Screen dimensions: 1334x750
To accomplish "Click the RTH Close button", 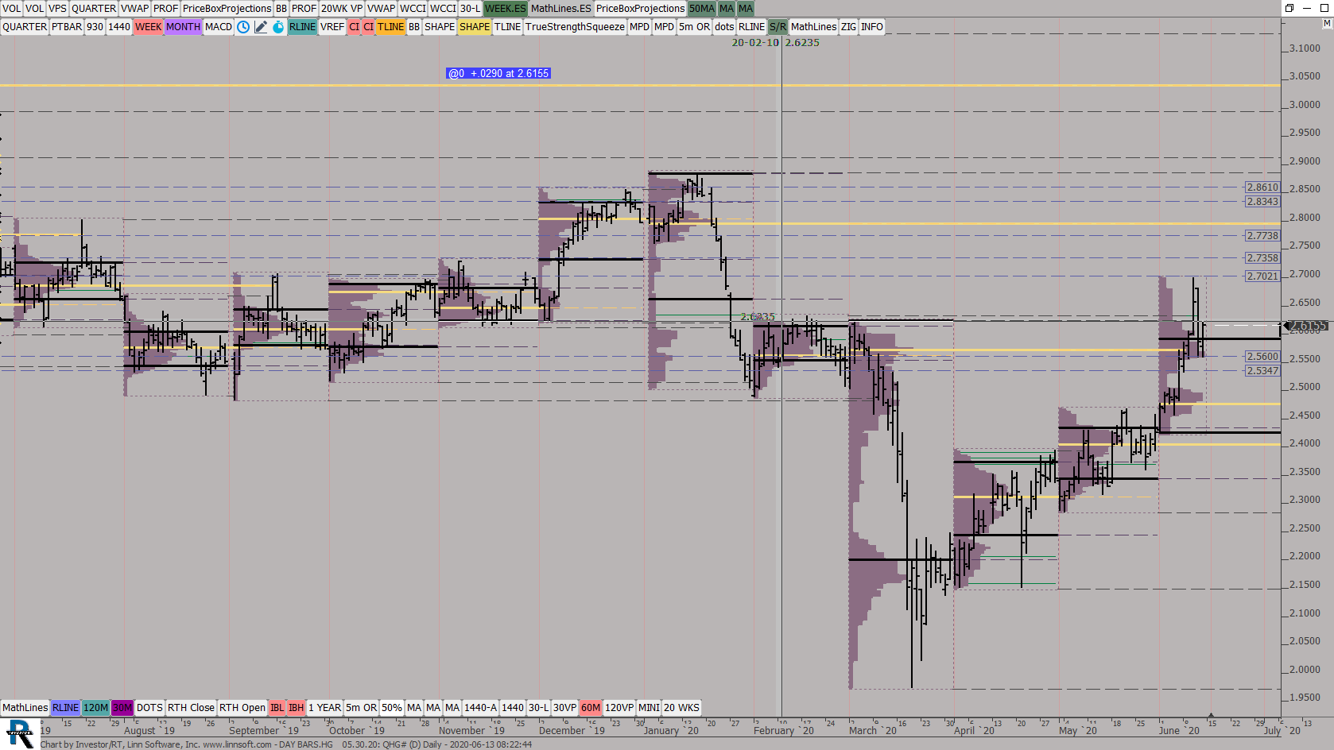I will point(191,708).
